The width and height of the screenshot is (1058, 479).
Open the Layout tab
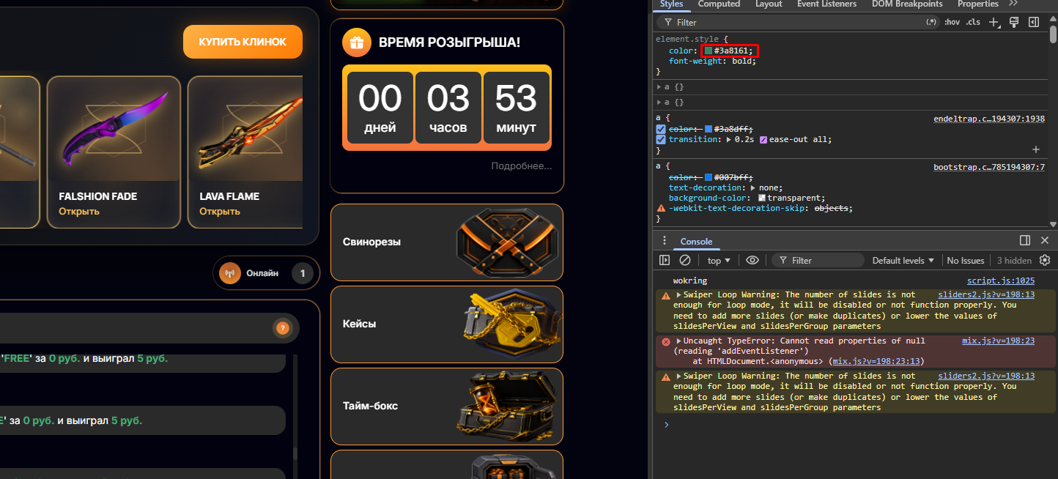pos(769,4)
